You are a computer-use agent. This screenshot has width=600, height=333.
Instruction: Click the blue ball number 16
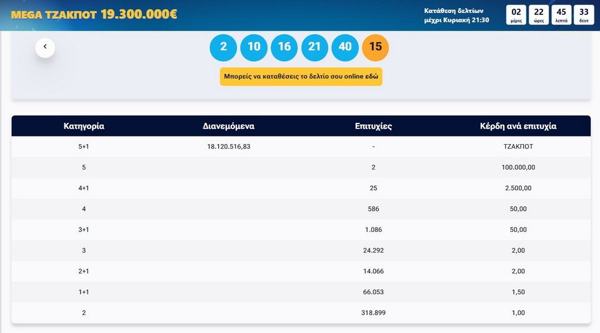click(284, 47)
